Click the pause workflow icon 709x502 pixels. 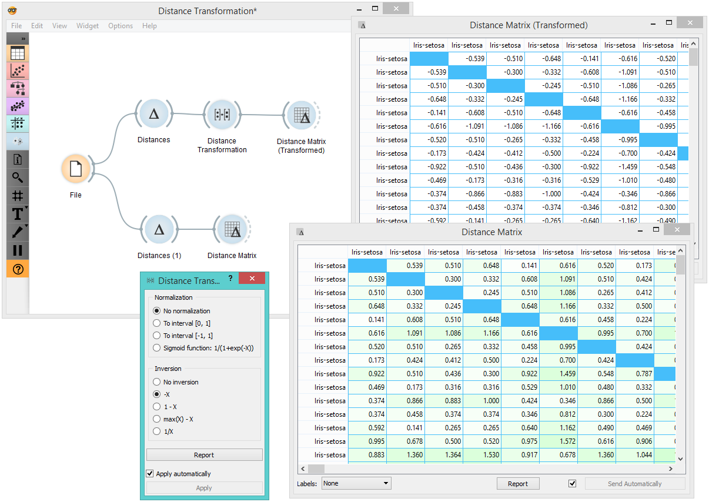[17, 250]
